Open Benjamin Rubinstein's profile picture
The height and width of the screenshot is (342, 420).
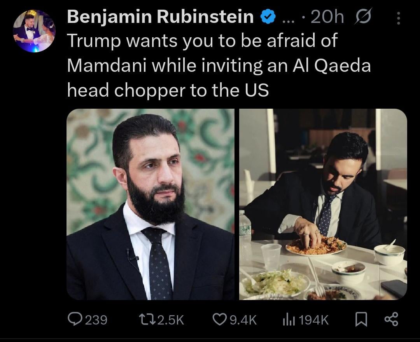(34, 30)
